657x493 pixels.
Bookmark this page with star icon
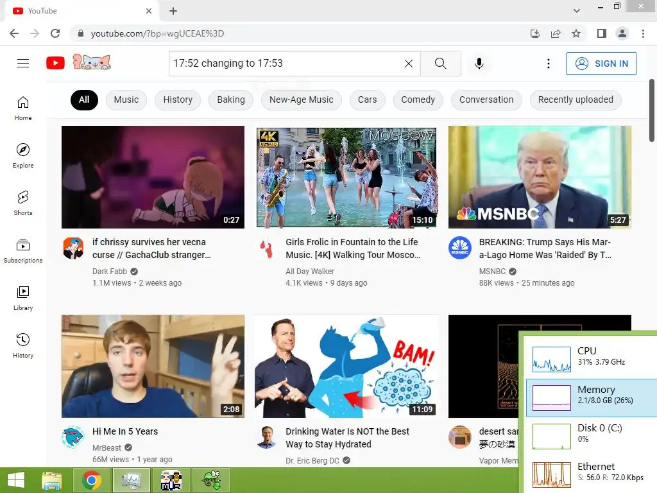576,33
